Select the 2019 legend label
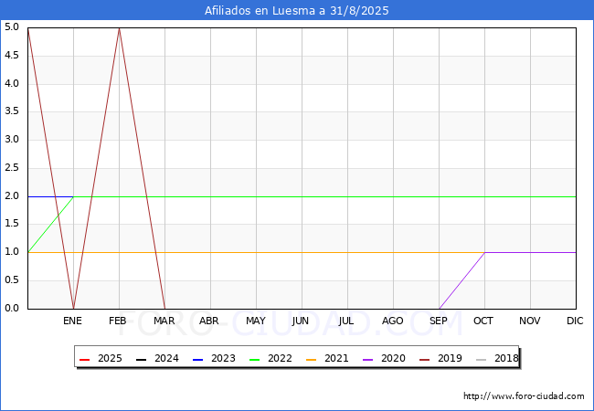Viewport: 594px width, 411px height. click(450, 358)
